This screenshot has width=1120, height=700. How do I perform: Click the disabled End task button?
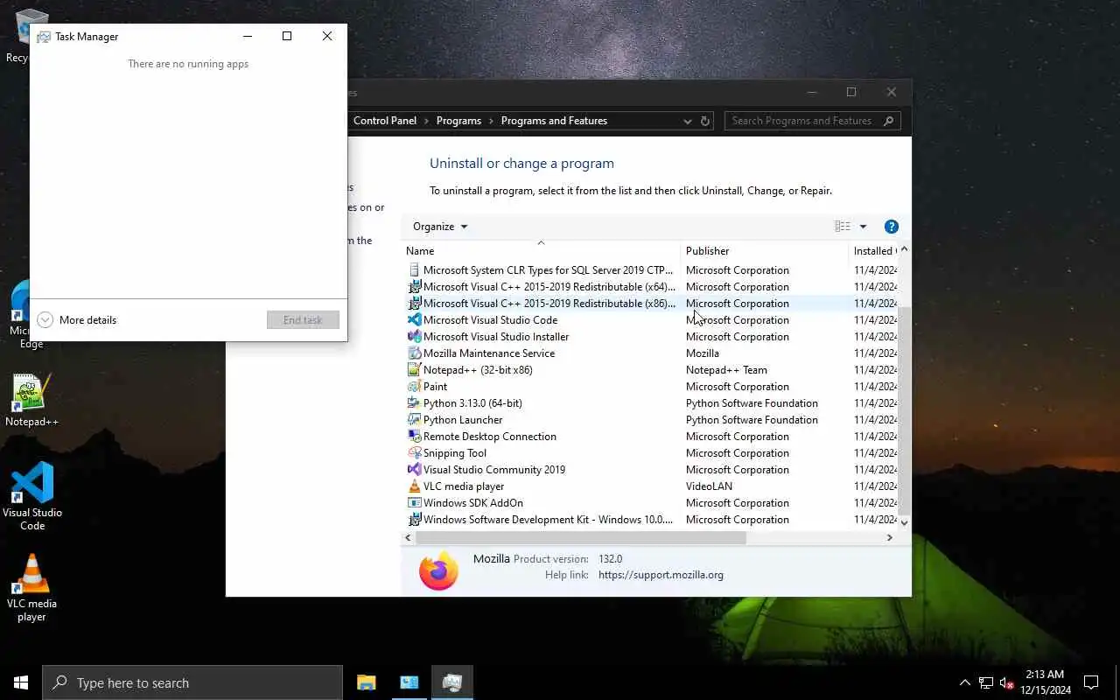pos(303,320)
